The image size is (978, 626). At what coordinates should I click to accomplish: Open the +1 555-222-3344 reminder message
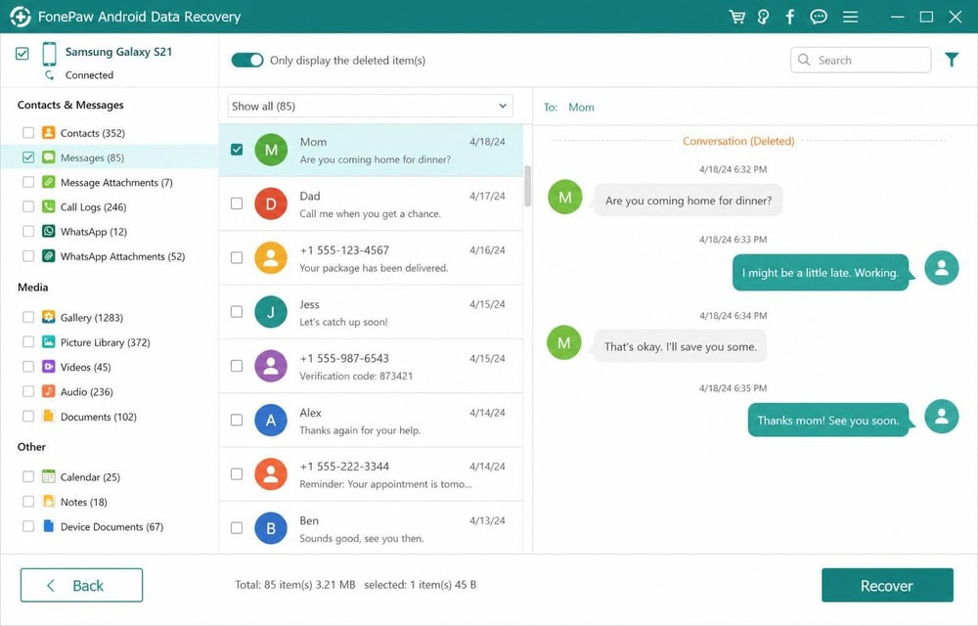[371, 474]
